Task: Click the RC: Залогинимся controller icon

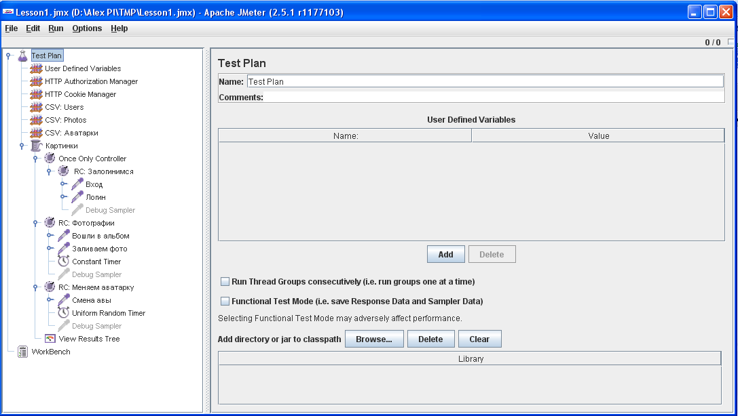Action: pos(63,171)
